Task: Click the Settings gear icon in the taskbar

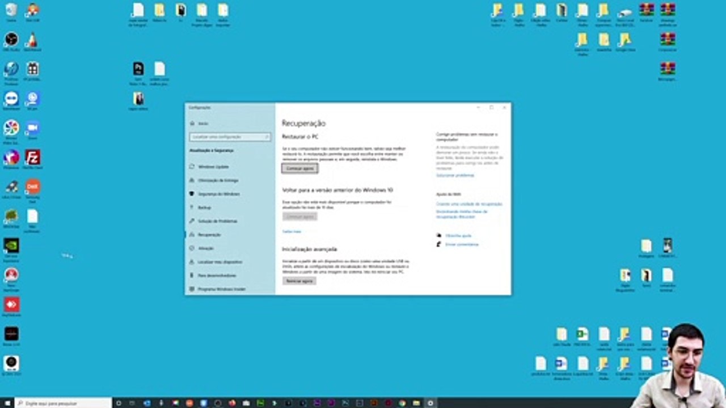Action: pos(430,403)
